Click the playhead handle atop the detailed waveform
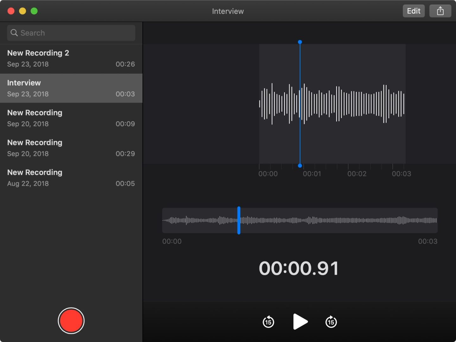Image resolution: width=456 pixels, height=342 pixels. tap(300, 42)
